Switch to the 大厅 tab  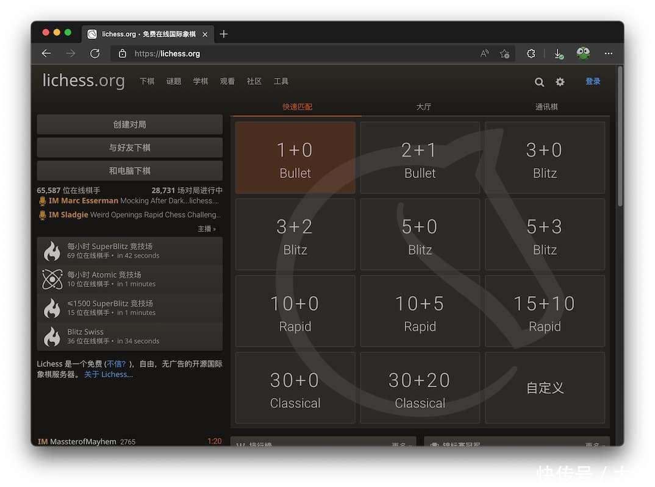tap(424, 107)
